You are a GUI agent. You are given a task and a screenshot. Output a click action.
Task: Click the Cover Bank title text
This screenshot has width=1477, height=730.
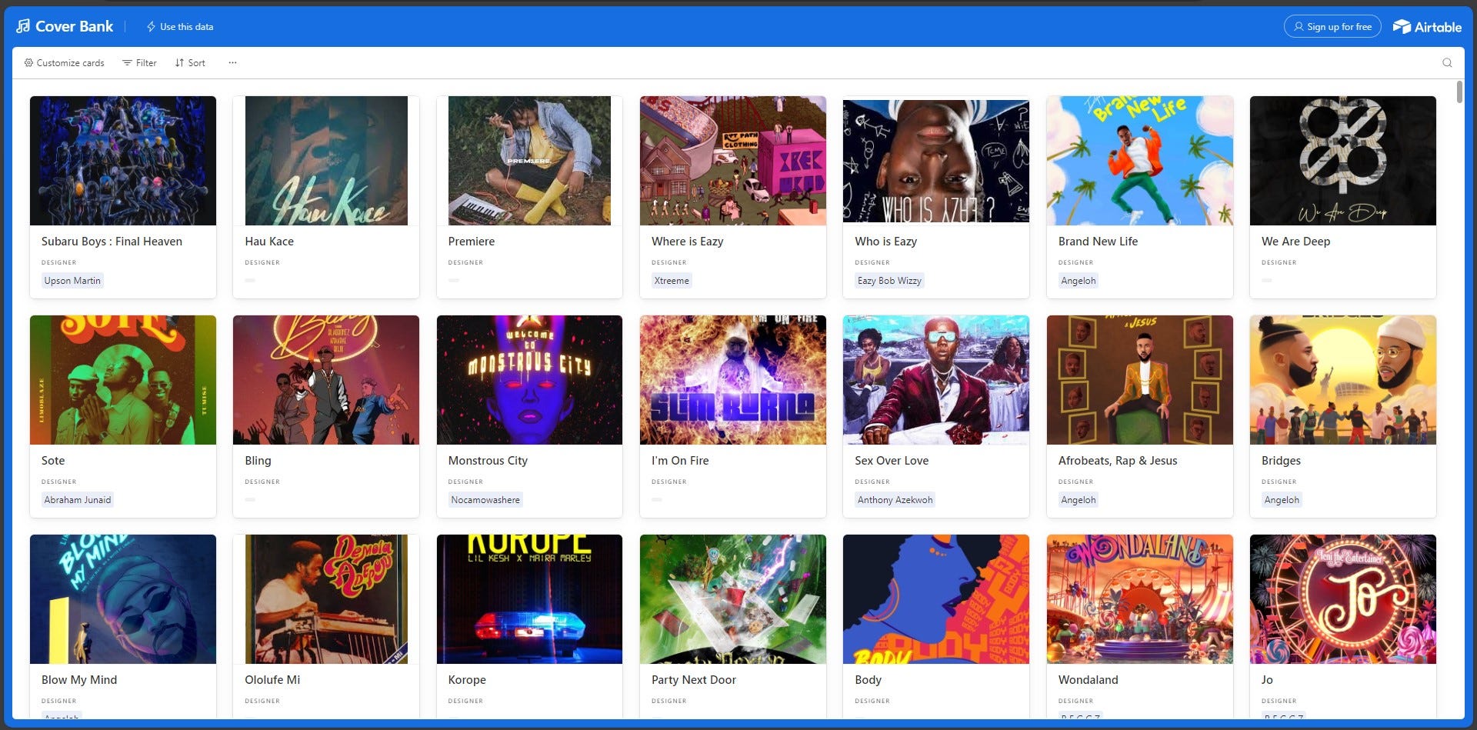(x=74, y=26)
